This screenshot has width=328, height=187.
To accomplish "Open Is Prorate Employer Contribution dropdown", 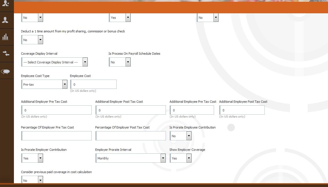I will 32,158.
